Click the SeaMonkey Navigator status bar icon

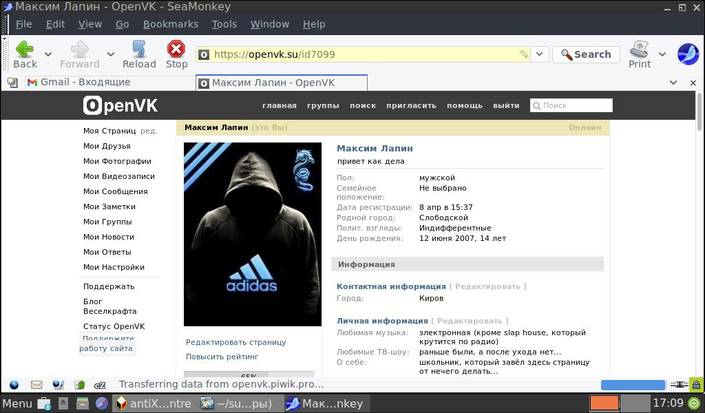[14, 385]
